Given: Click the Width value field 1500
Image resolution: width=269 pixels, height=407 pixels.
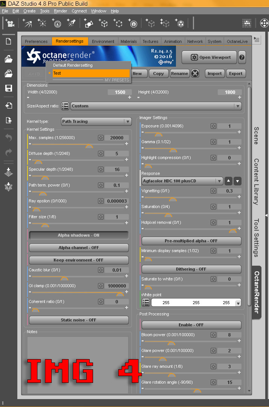Looking at the screenshot, I should [x=120, y=92].
